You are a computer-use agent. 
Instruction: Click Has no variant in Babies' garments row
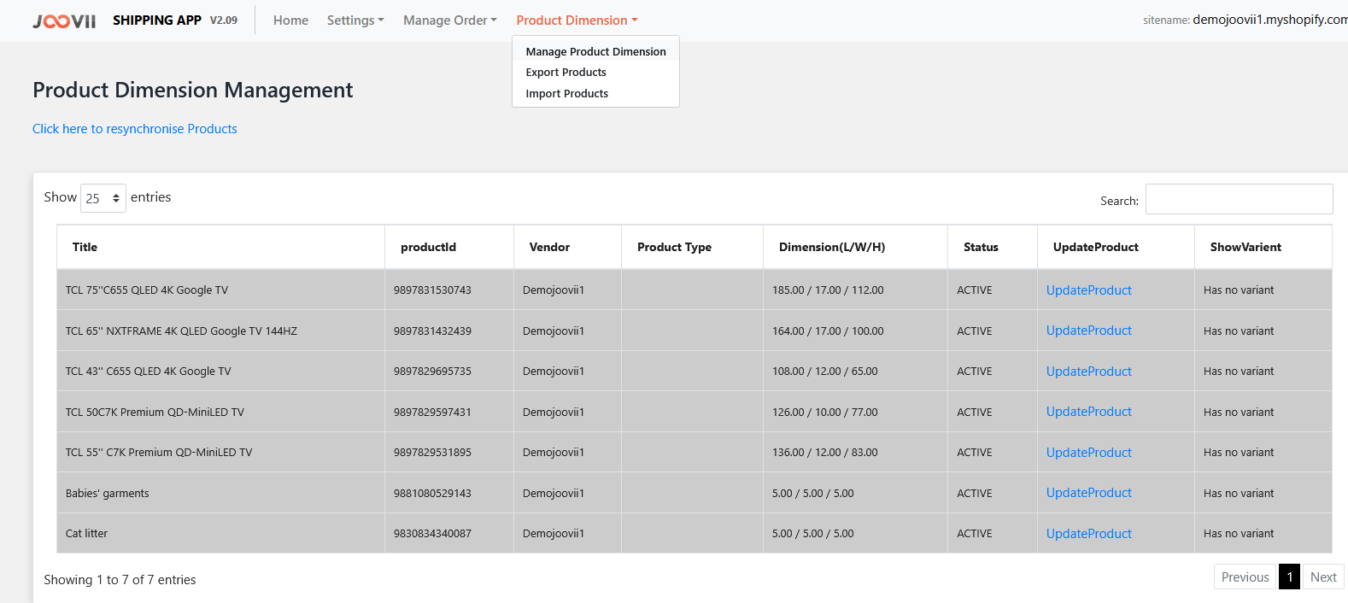(1239, 494)
